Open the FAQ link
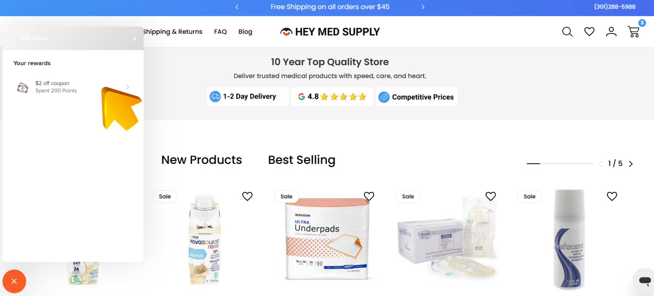 (x=220, y=32)
